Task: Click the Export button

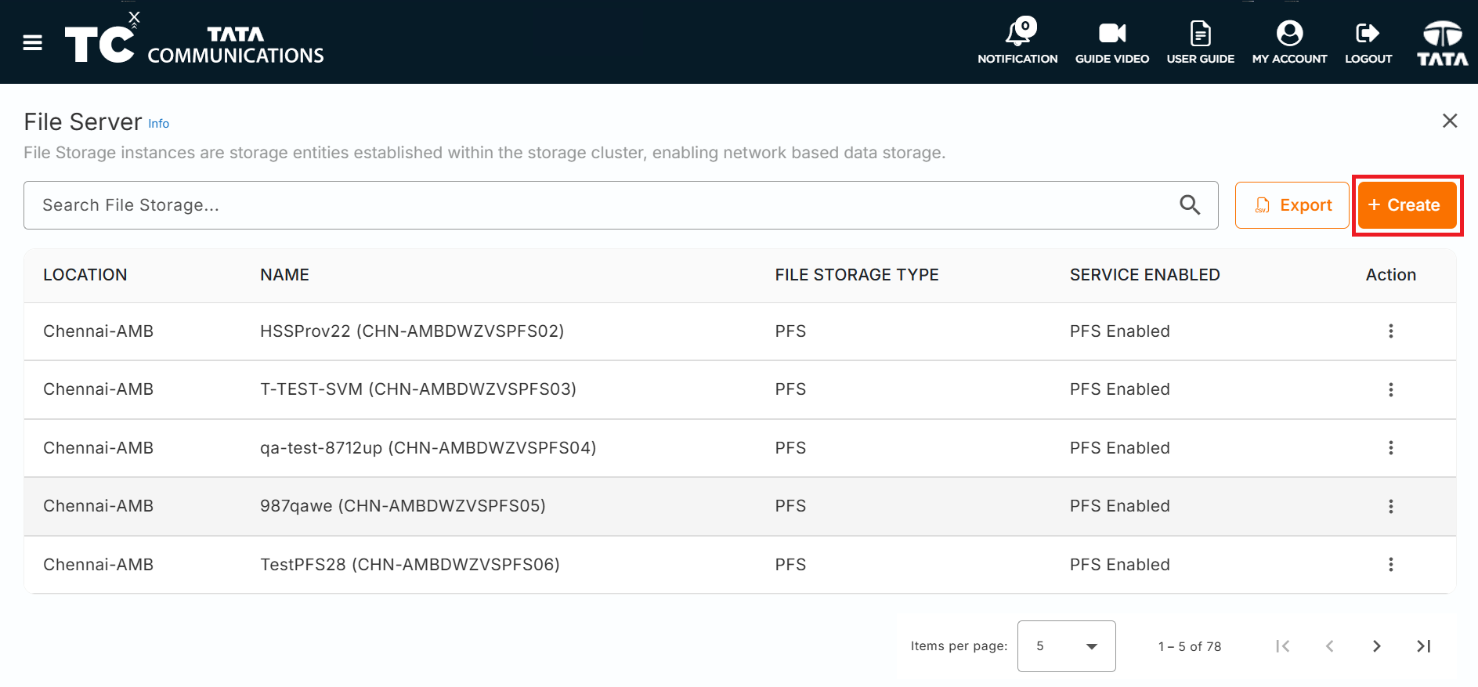Action: tap(1292, 205)
